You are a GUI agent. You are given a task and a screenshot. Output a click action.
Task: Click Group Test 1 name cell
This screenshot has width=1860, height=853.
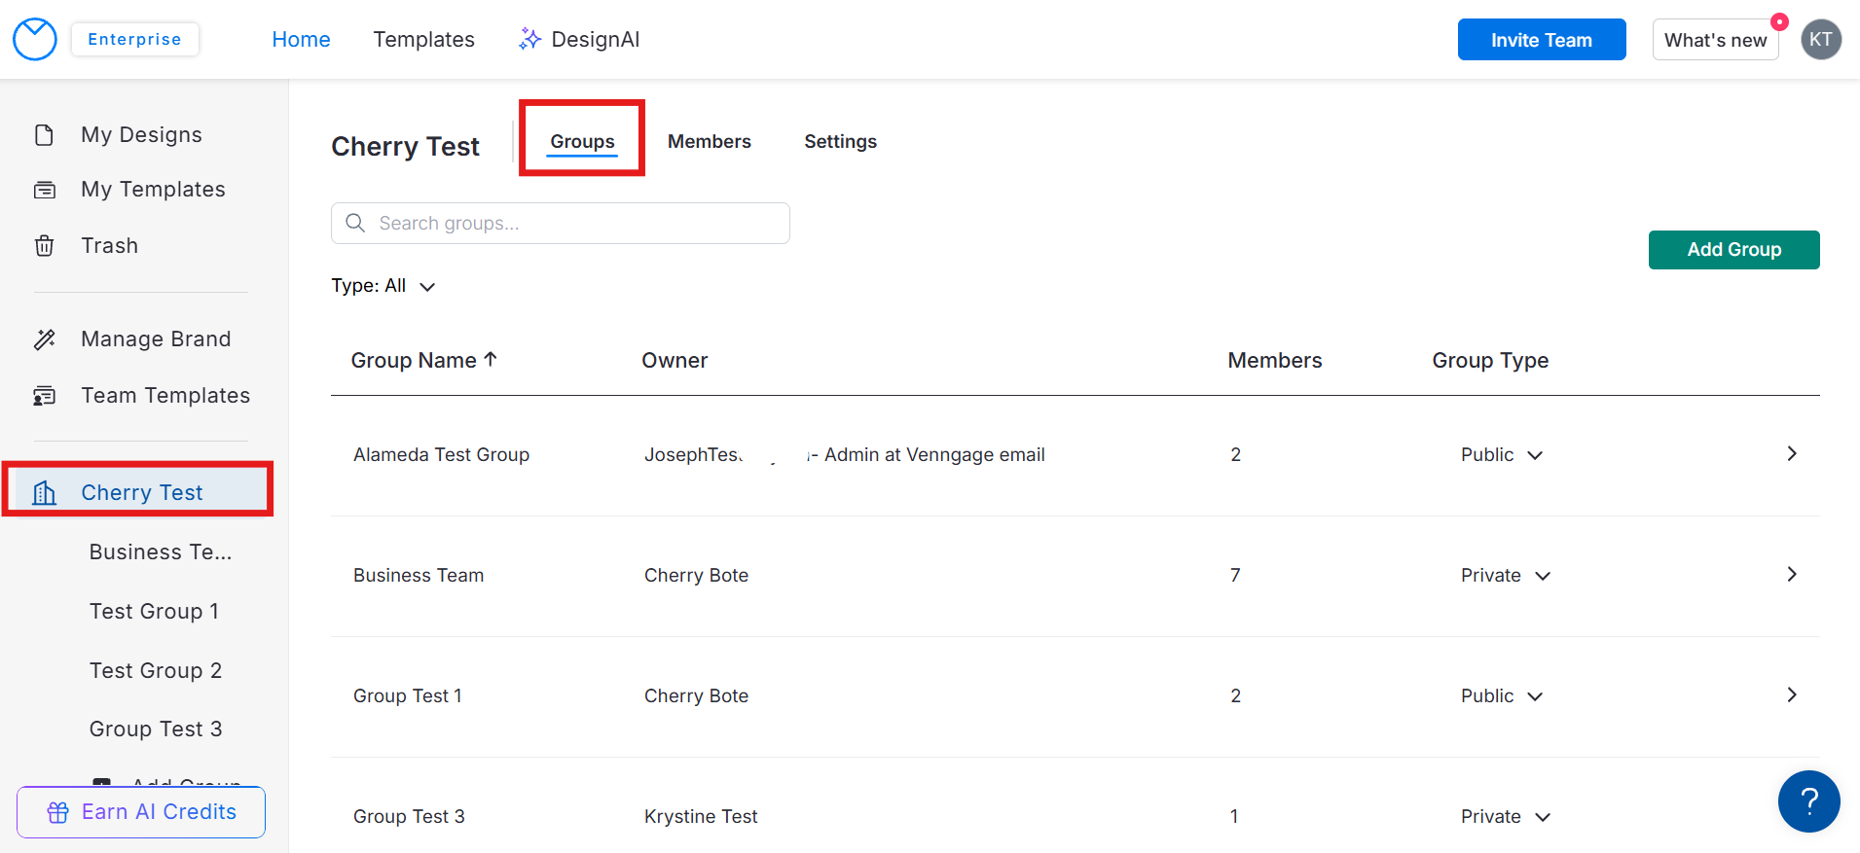coord(408,695)
